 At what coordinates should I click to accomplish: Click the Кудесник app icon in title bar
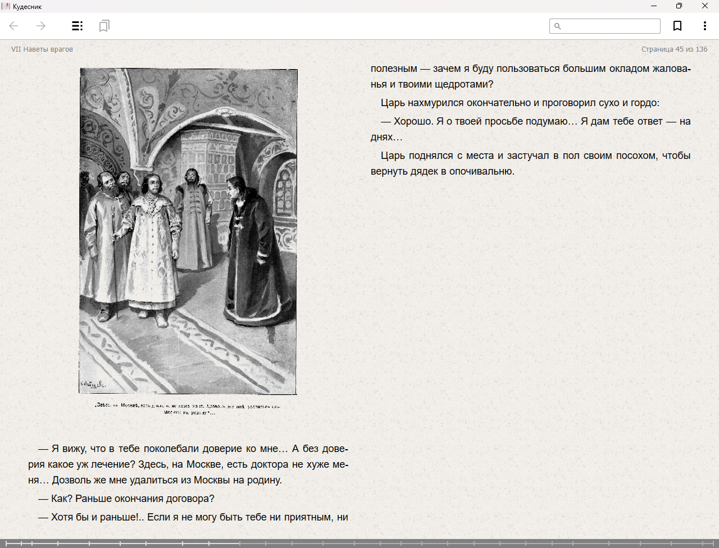pos(6,6)
